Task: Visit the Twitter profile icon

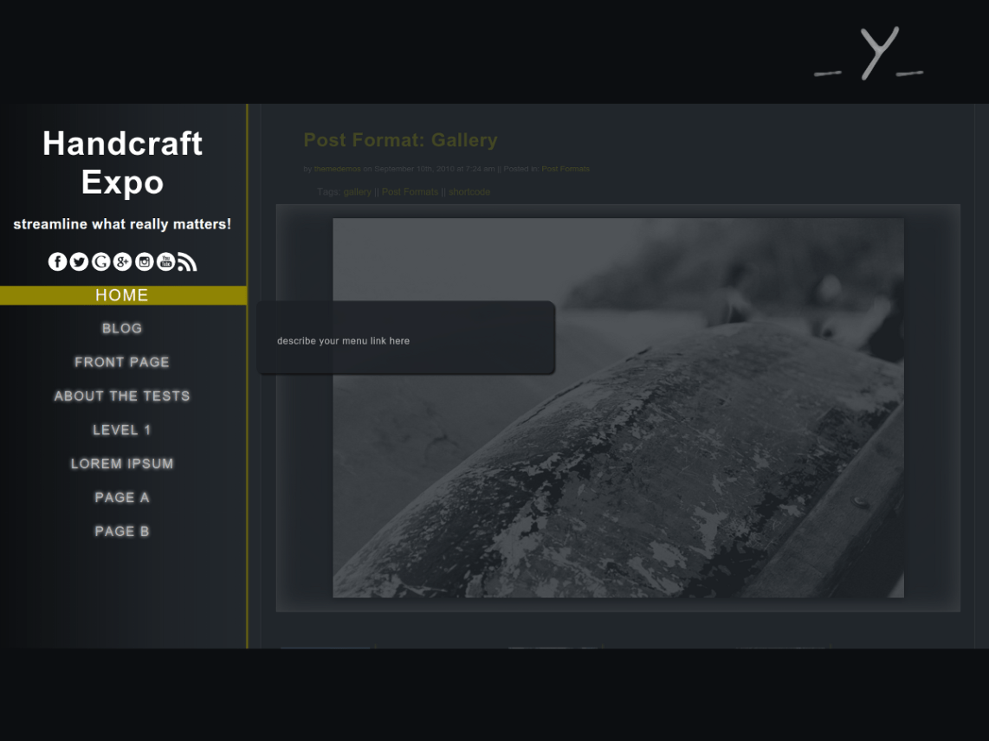Action: 79,261
